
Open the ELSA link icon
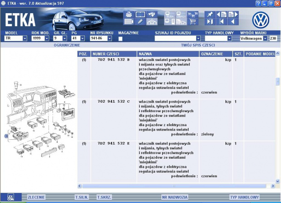tap(170, 14)
